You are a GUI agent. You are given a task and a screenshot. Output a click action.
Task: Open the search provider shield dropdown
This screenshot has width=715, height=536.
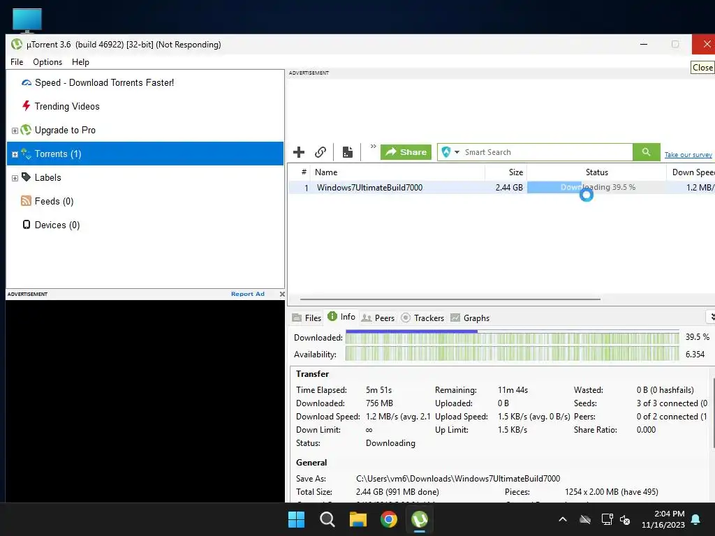tap(450, 152)
